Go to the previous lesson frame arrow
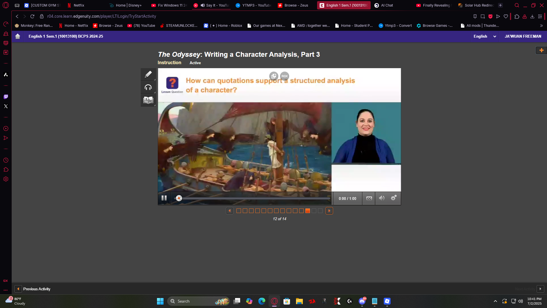This screenshot has width=547, height=308. click(x=230, y=211)
